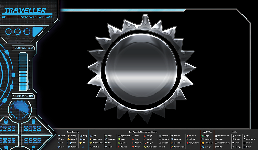Select the Structure icon
258x150 pixels.
[172, 139]
